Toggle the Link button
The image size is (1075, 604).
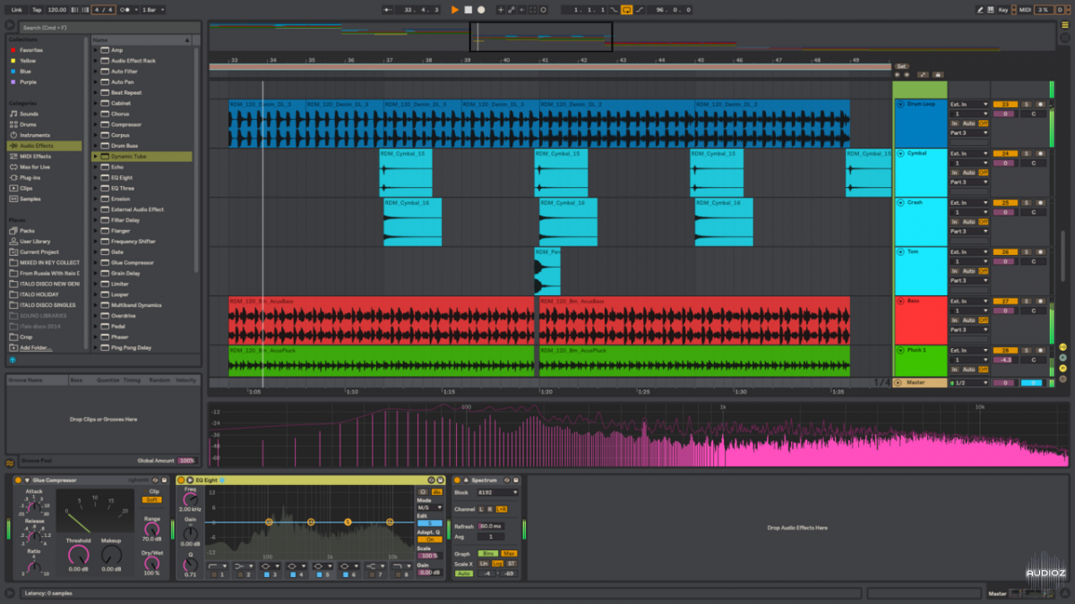pos(16,10)
